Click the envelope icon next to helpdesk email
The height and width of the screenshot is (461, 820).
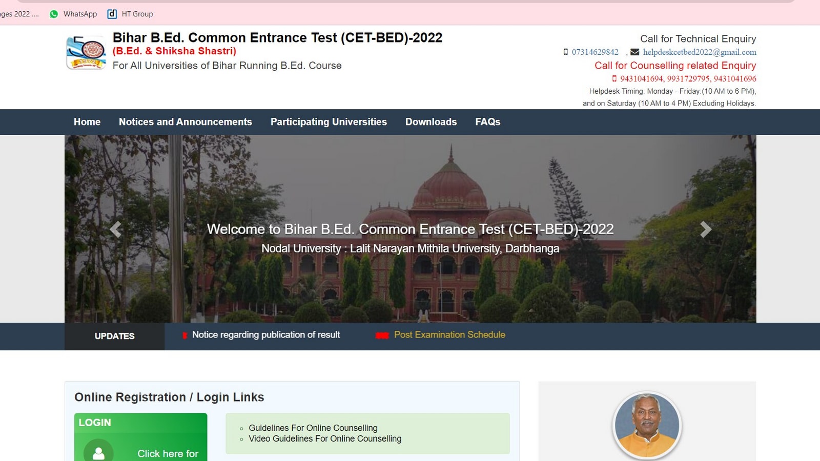tap(634, 52)
